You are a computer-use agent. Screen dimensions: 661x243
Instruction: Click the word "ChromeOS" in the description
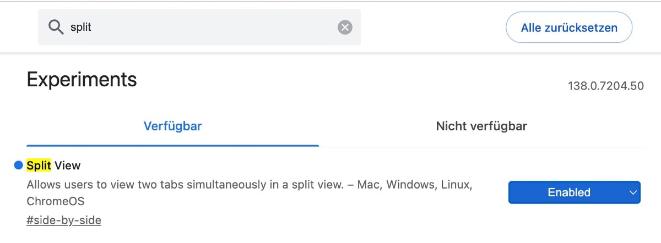pos(55,201)
